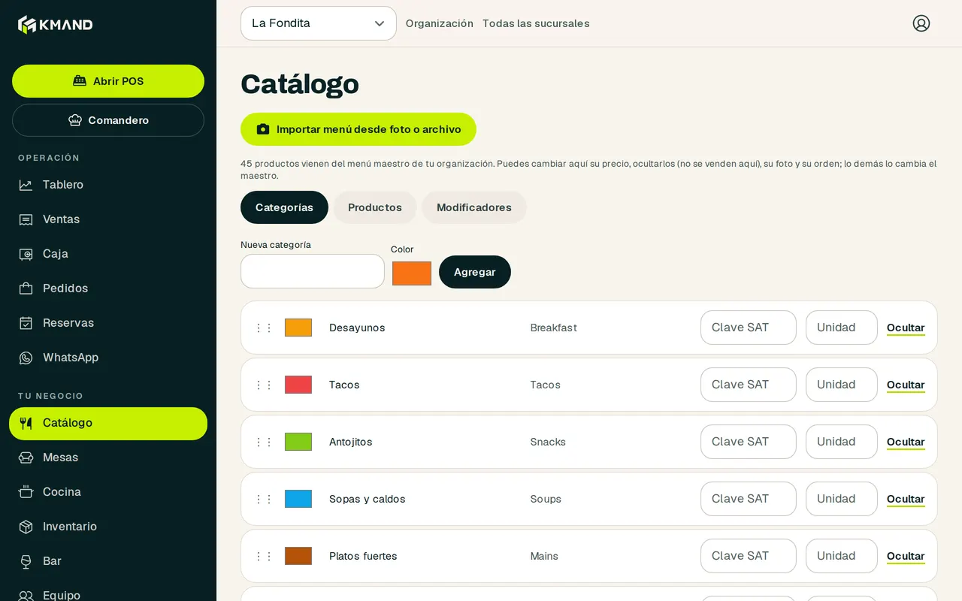Viewport: 962px width, 601px height.
Task: Click the Tablero chart icon
Action: 26,185
